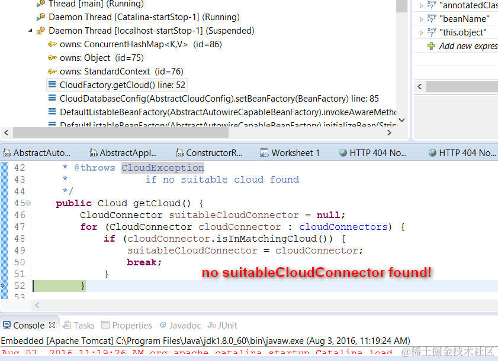
Task: Click instruction pointer arrow at line 52
Action: (3, 286)
